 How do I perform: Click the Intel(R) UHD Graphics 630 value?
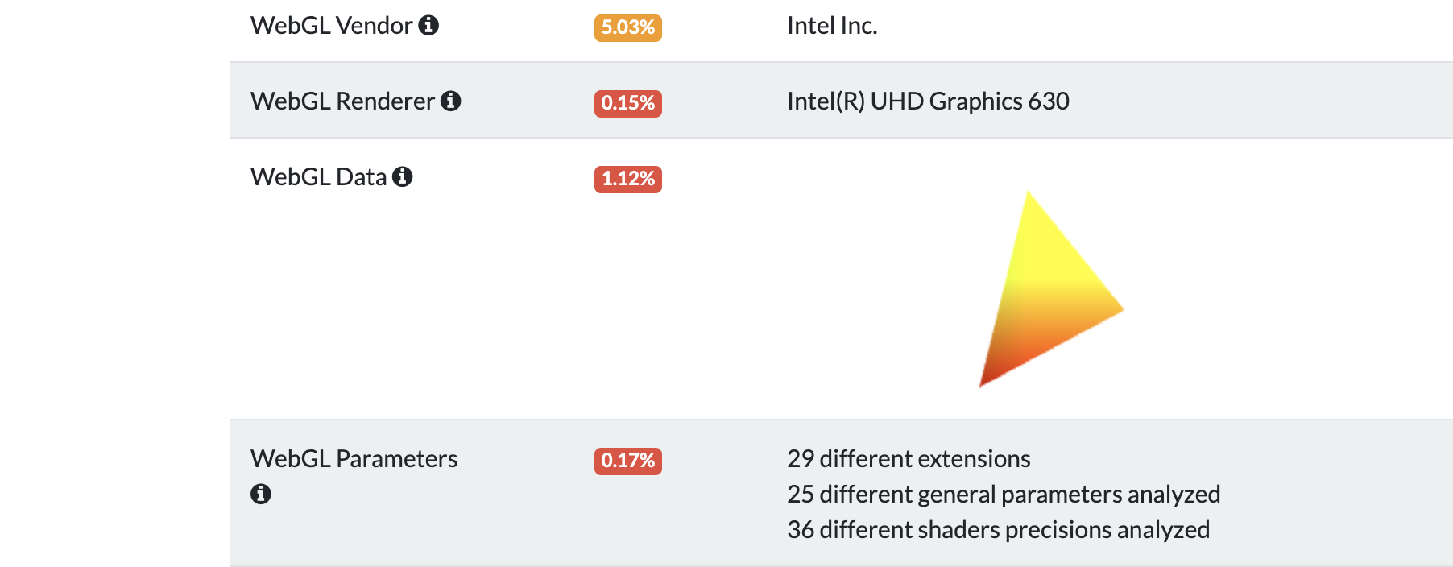click(928, 101)
